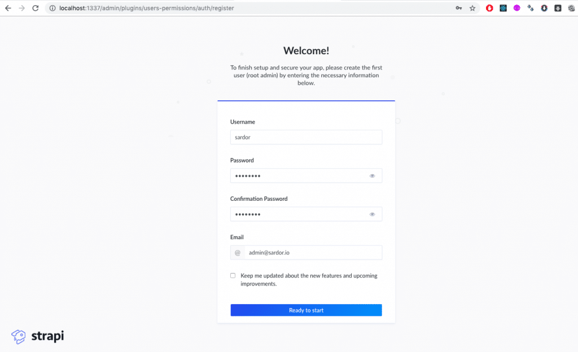
Task: Open the React DevTools extension icon
Action: click(x=503, y=8)
